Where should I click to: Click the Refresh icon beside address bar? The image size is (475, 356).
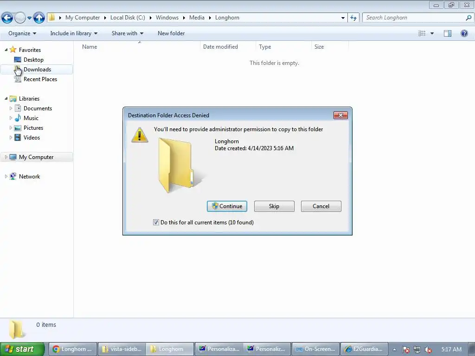(x=353, y=18)
